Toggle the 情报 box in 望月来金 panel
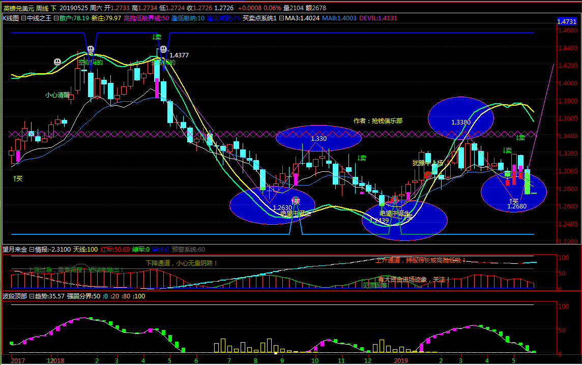The height and width of the screenshot is (365, 582). pyautogui.click(x=32, y=250)
